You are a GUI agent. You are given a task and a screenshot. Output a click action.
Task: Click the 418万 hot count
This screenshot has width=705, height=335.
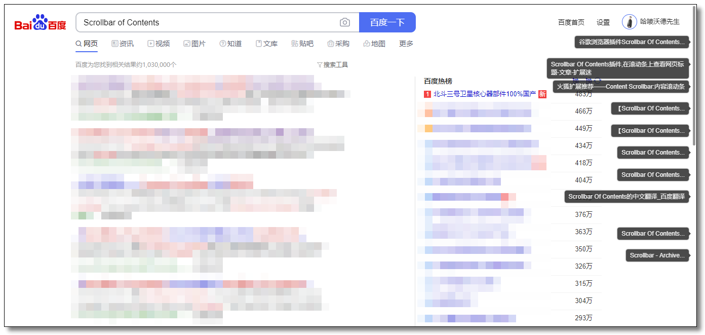pos(583,163)
